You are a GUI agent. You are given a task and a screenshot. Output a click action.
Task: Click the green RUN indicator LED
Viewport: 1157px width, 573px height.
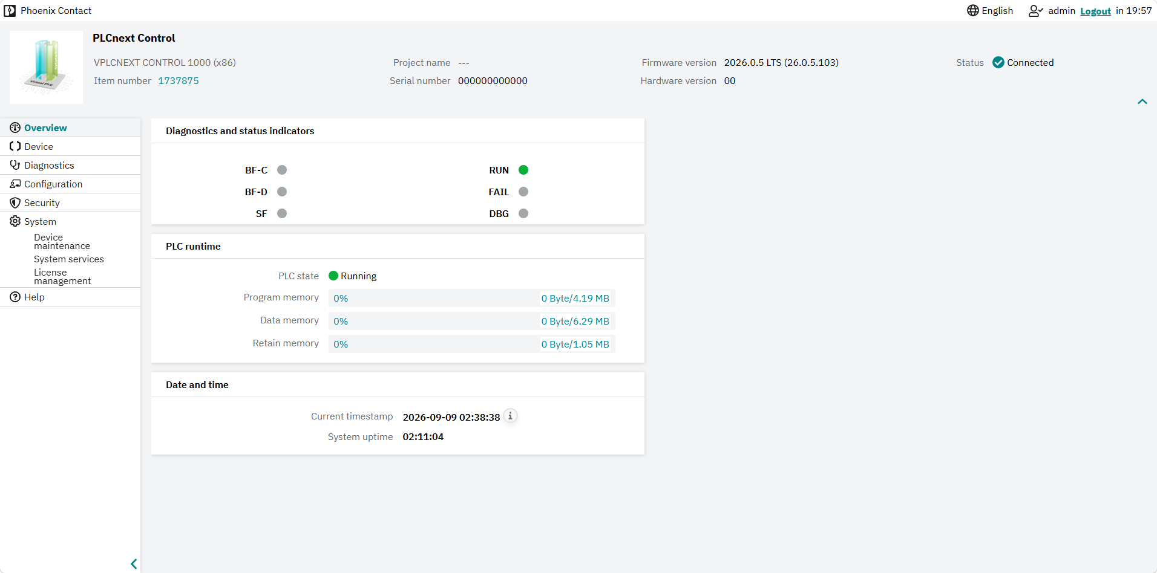523,170
